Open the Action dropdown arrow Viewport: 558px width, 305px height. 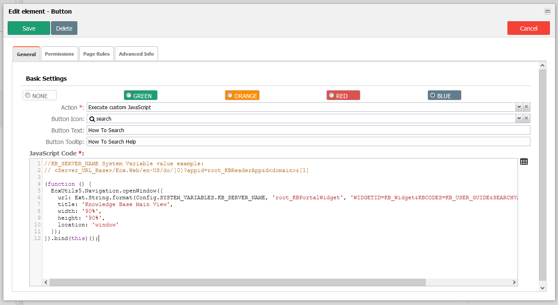519,107
